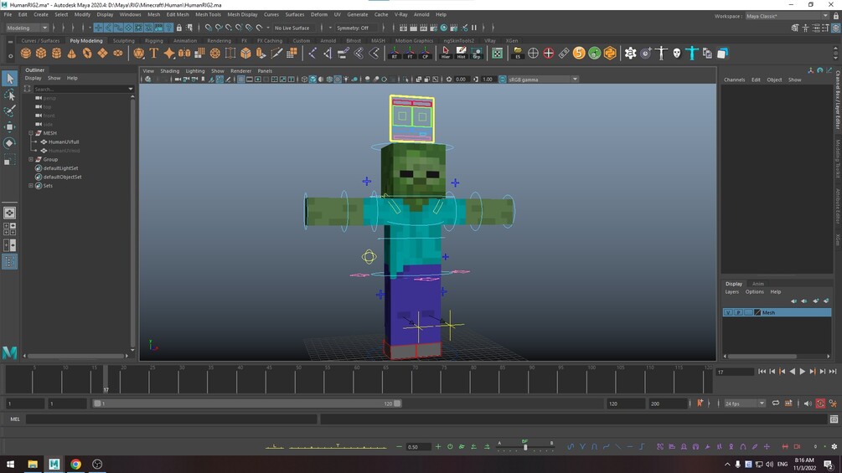Click the orange Python script shelf icon
Image resolution: width=842 pixels, height=473 pixels.
coord(609,53)
